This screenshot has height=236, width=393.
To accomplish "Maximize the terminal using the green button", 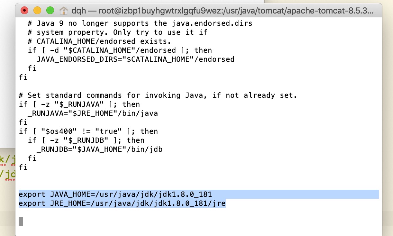I will [x=50, y=11].
